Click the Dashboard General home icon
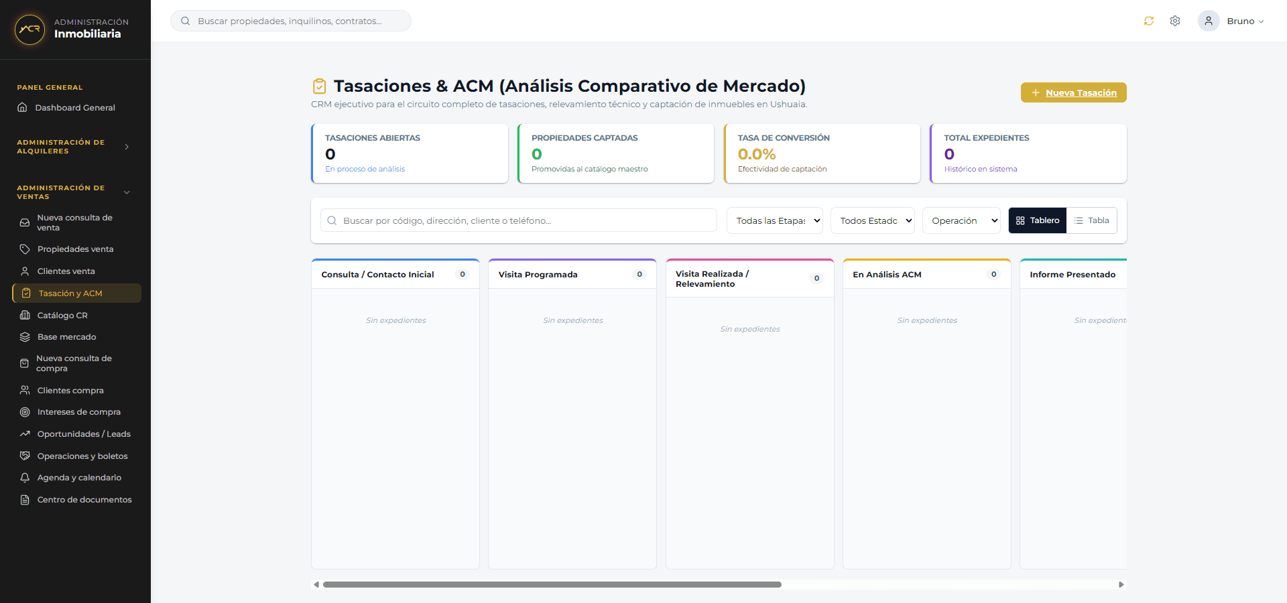 click(x=22, y=107)
